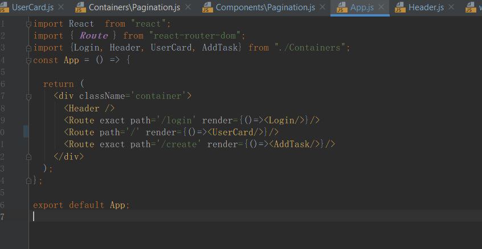Click the <Header /> element

pos(89,108)
